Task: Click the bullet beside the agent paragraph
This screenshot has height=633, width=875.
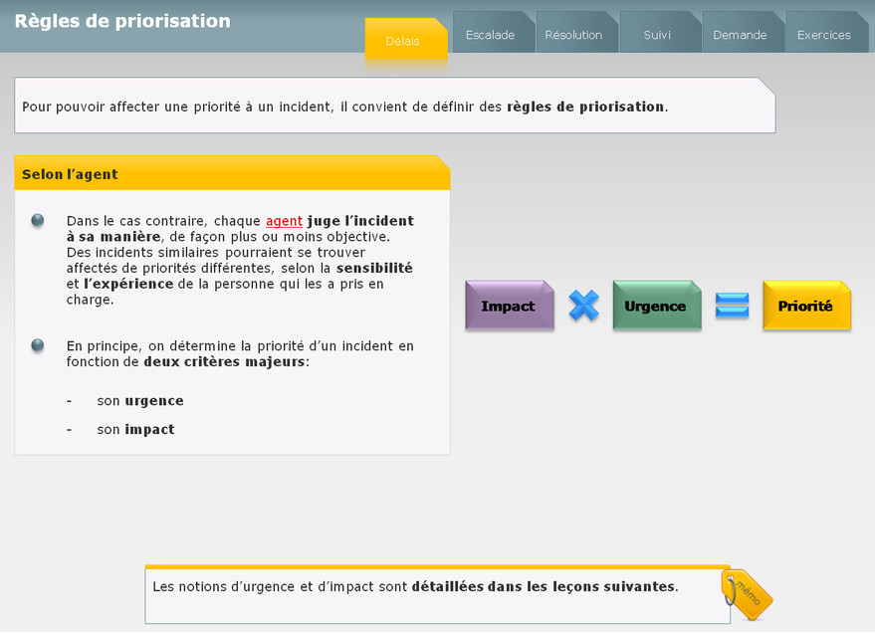Action: click(38, 221)
